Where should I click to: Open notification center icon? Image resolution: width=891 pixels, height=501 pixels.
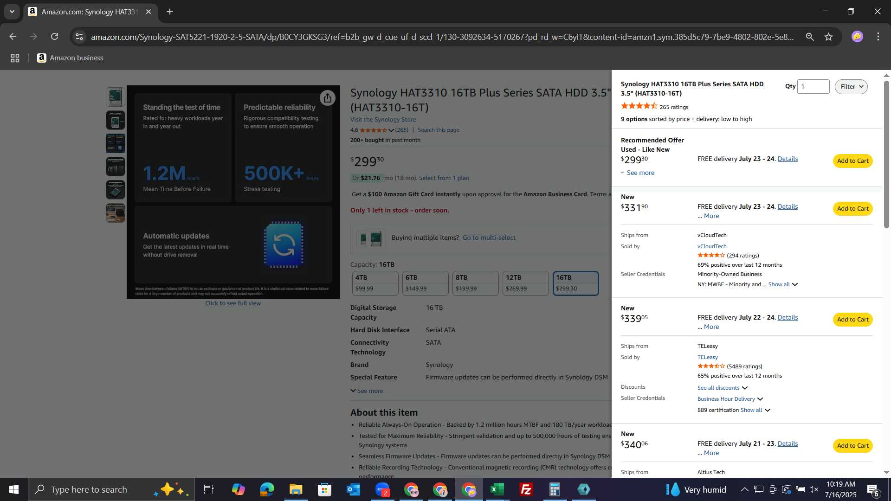[x=873, y=489]
